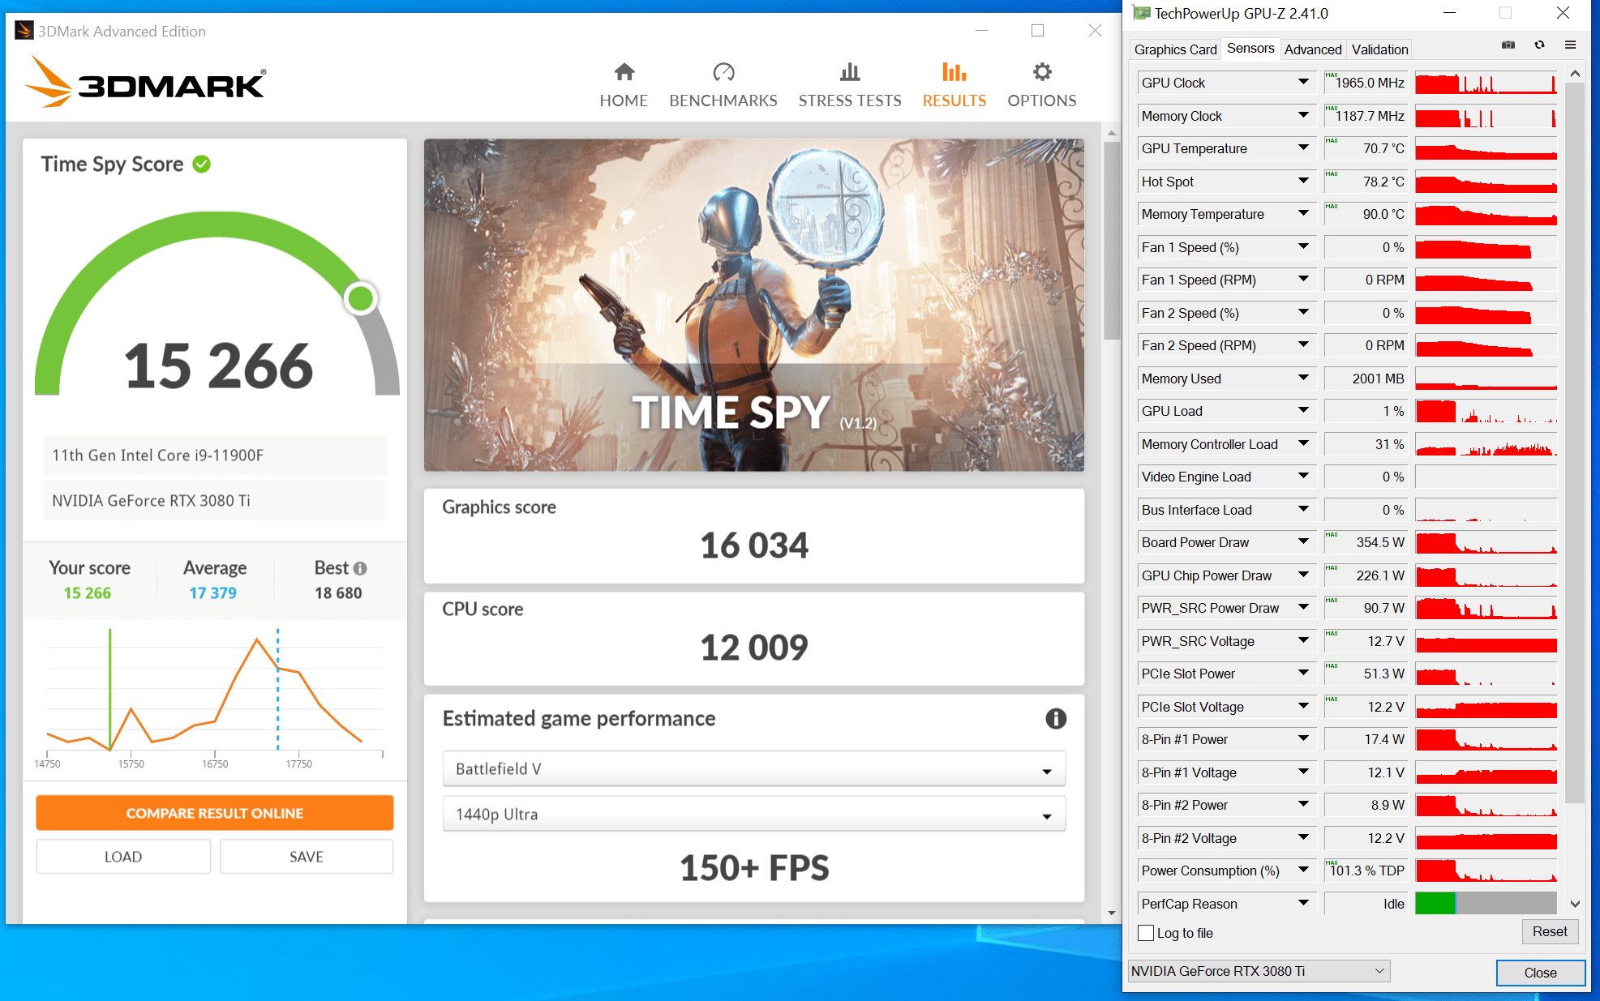Expand the Video Engine Load sensor dropdown
Screen dimensions: 1600x1001
tap(1303, 477)
